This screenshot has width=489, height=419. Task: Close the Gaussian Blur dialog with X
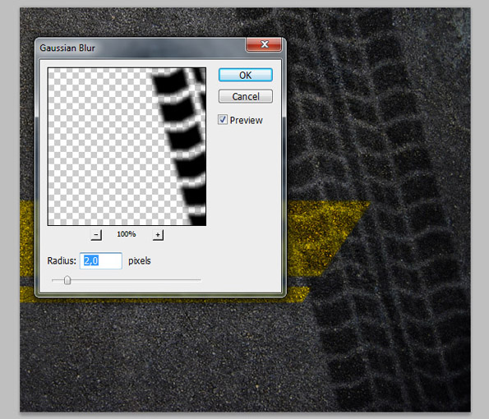[x=264, y=44]
